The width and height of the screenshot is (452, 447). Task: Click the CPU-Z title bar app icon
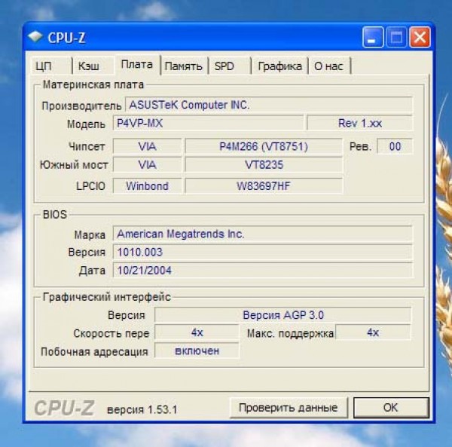point(35,37)
